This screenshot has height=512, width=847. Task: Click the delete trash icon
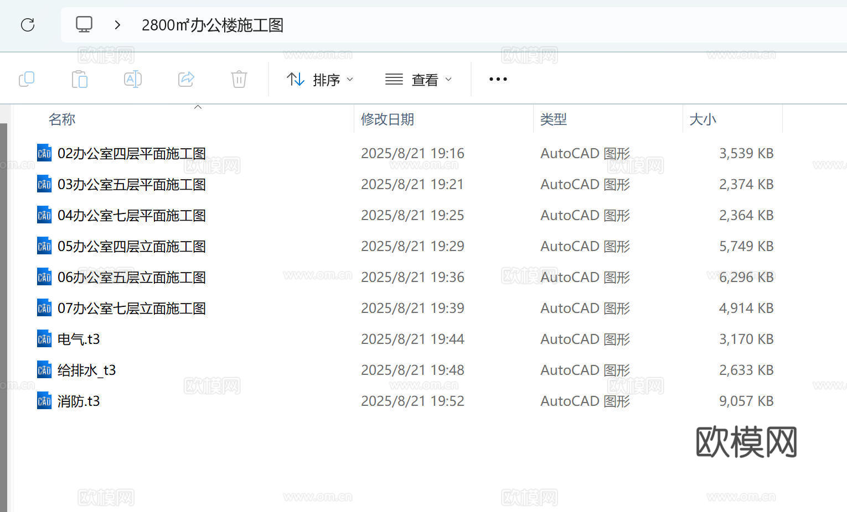pos(239,79)
